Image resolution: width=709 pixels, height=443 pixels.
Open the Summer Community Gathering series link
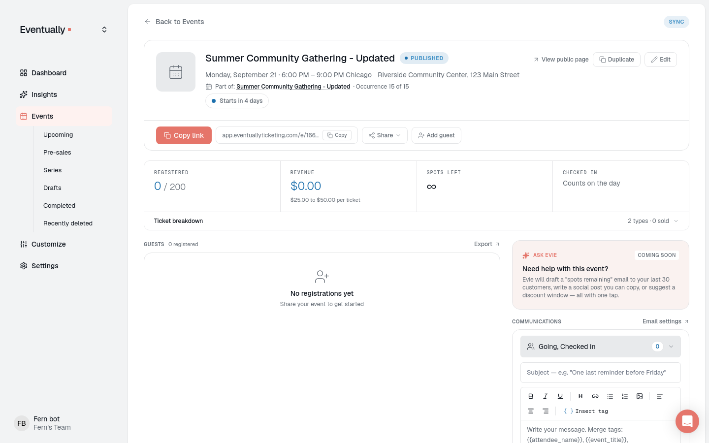coord(293,87)
